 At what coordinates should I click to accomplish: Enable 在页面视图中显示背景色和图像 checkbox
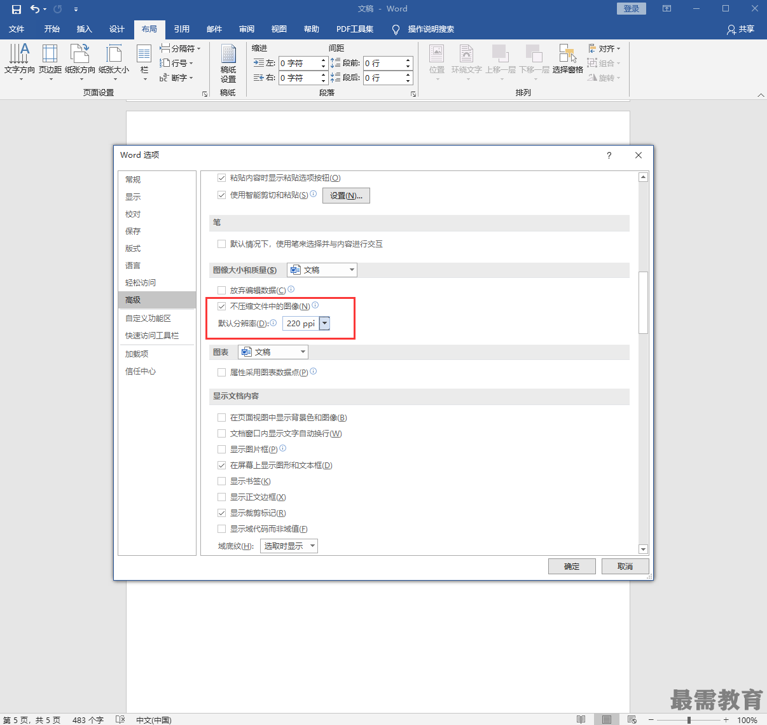pyautogui.click(x=222, y=418)
